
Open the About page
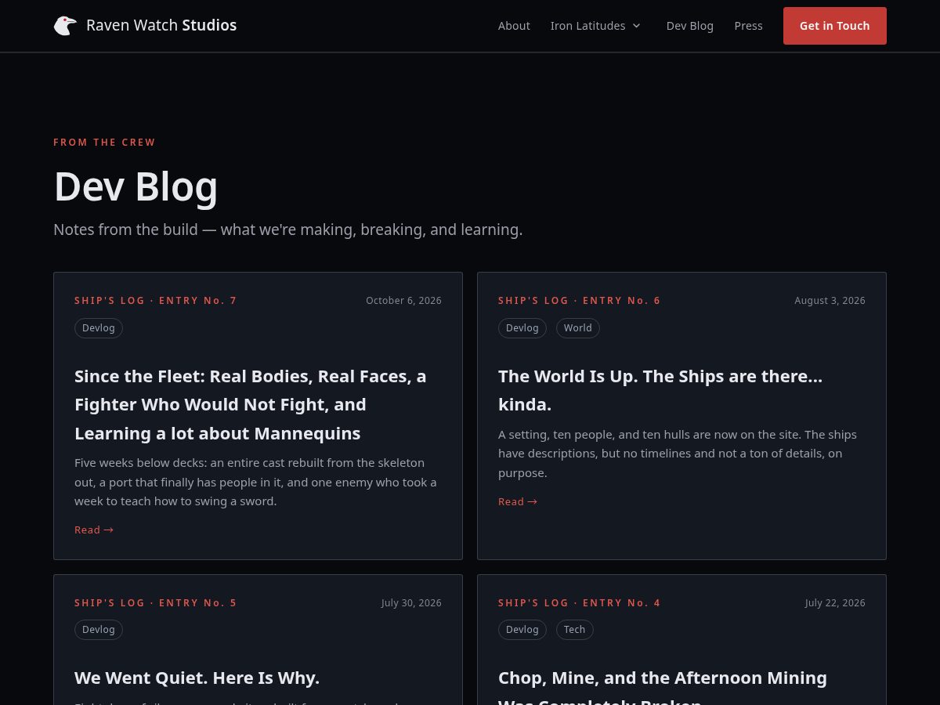[514, 26]
